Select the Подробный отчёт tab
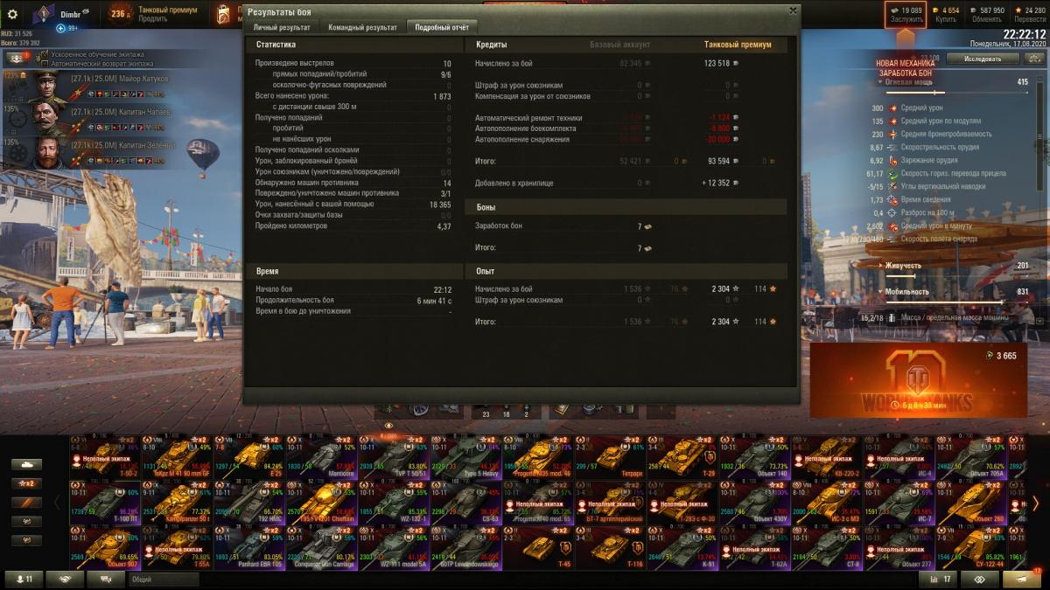This screenshot has height=590, width=1050. pos(442,27)
